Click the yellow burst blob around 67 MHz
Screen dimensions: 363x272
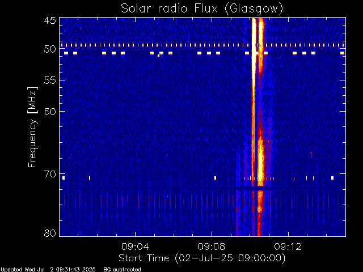(261, 162)
